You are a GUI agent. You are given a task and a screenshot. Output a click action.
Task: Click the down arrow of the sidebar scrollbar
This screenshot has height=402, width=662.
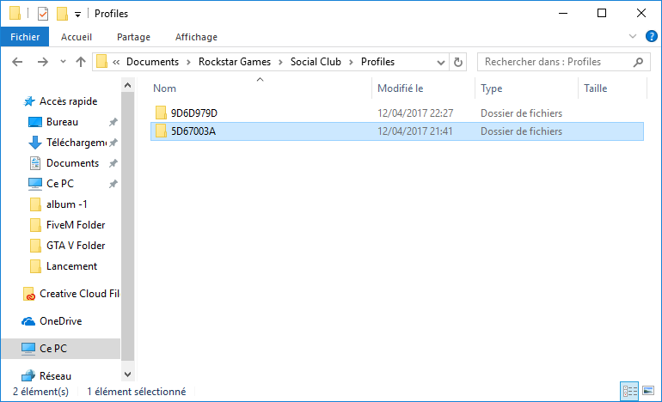tap(127, 375)
